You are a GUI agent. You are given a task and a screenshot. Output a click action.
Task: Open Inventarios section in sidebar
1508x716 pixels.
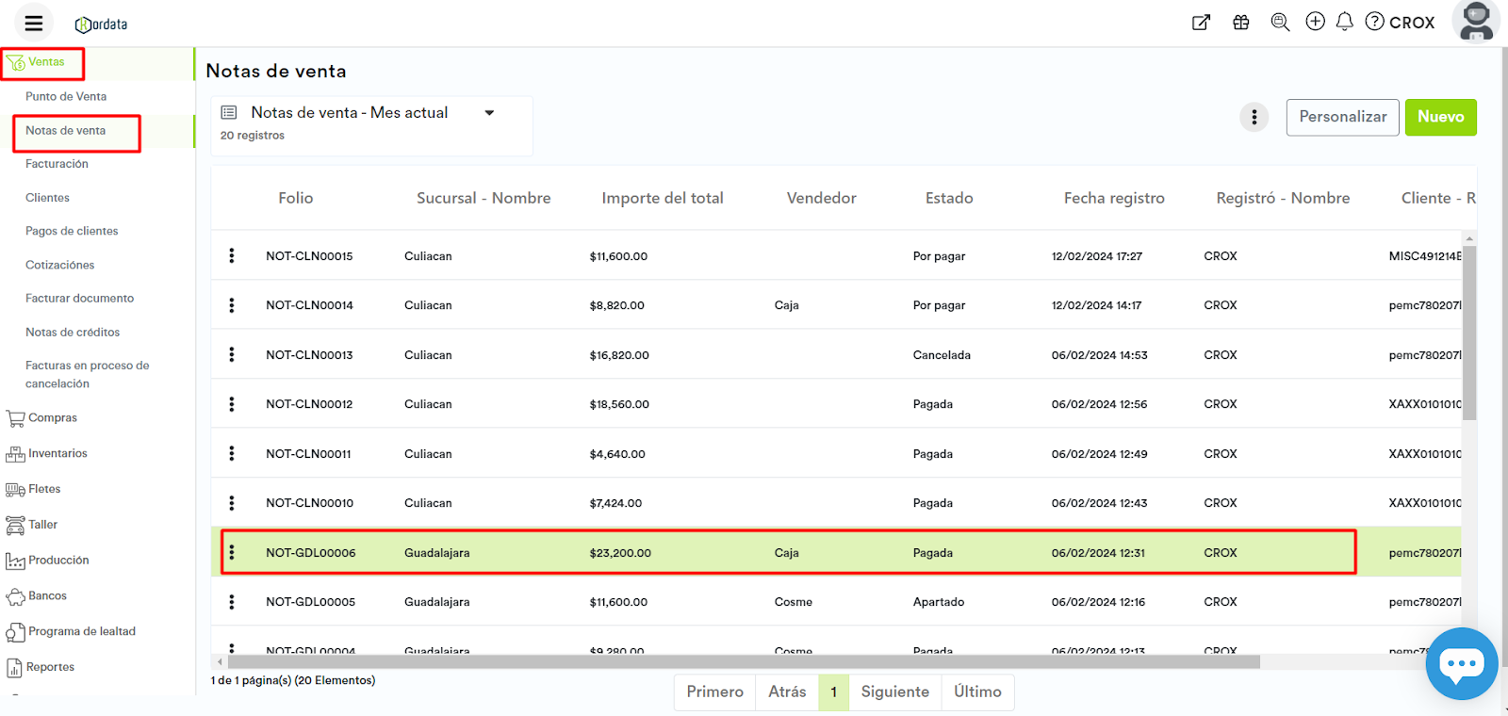[57, 454]
